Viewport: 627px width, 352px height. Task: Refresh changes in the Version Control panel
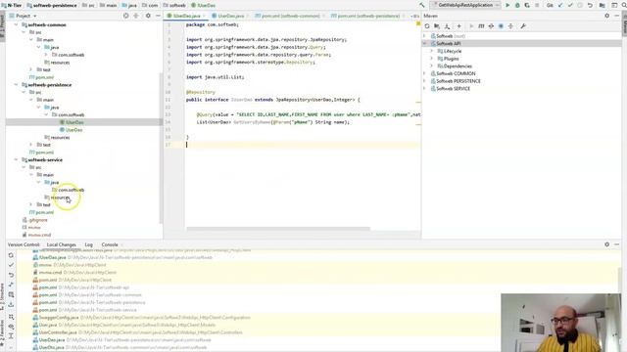point(11,255)
